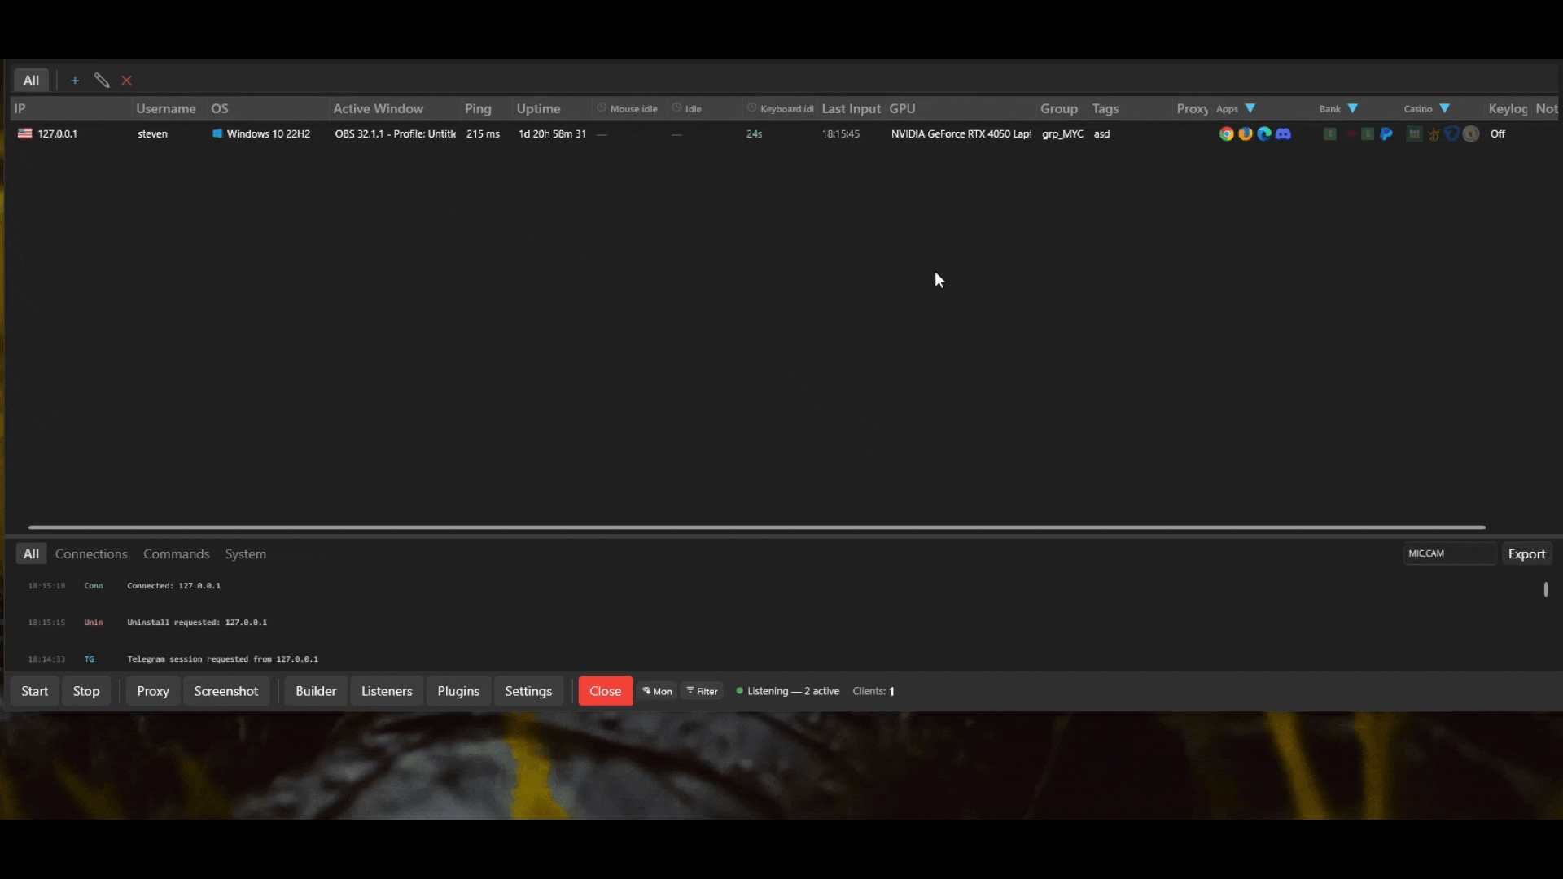The image size is (1563, 879).
Task: Click the MIC,CAM log search field
Action: coord(1450,553)
